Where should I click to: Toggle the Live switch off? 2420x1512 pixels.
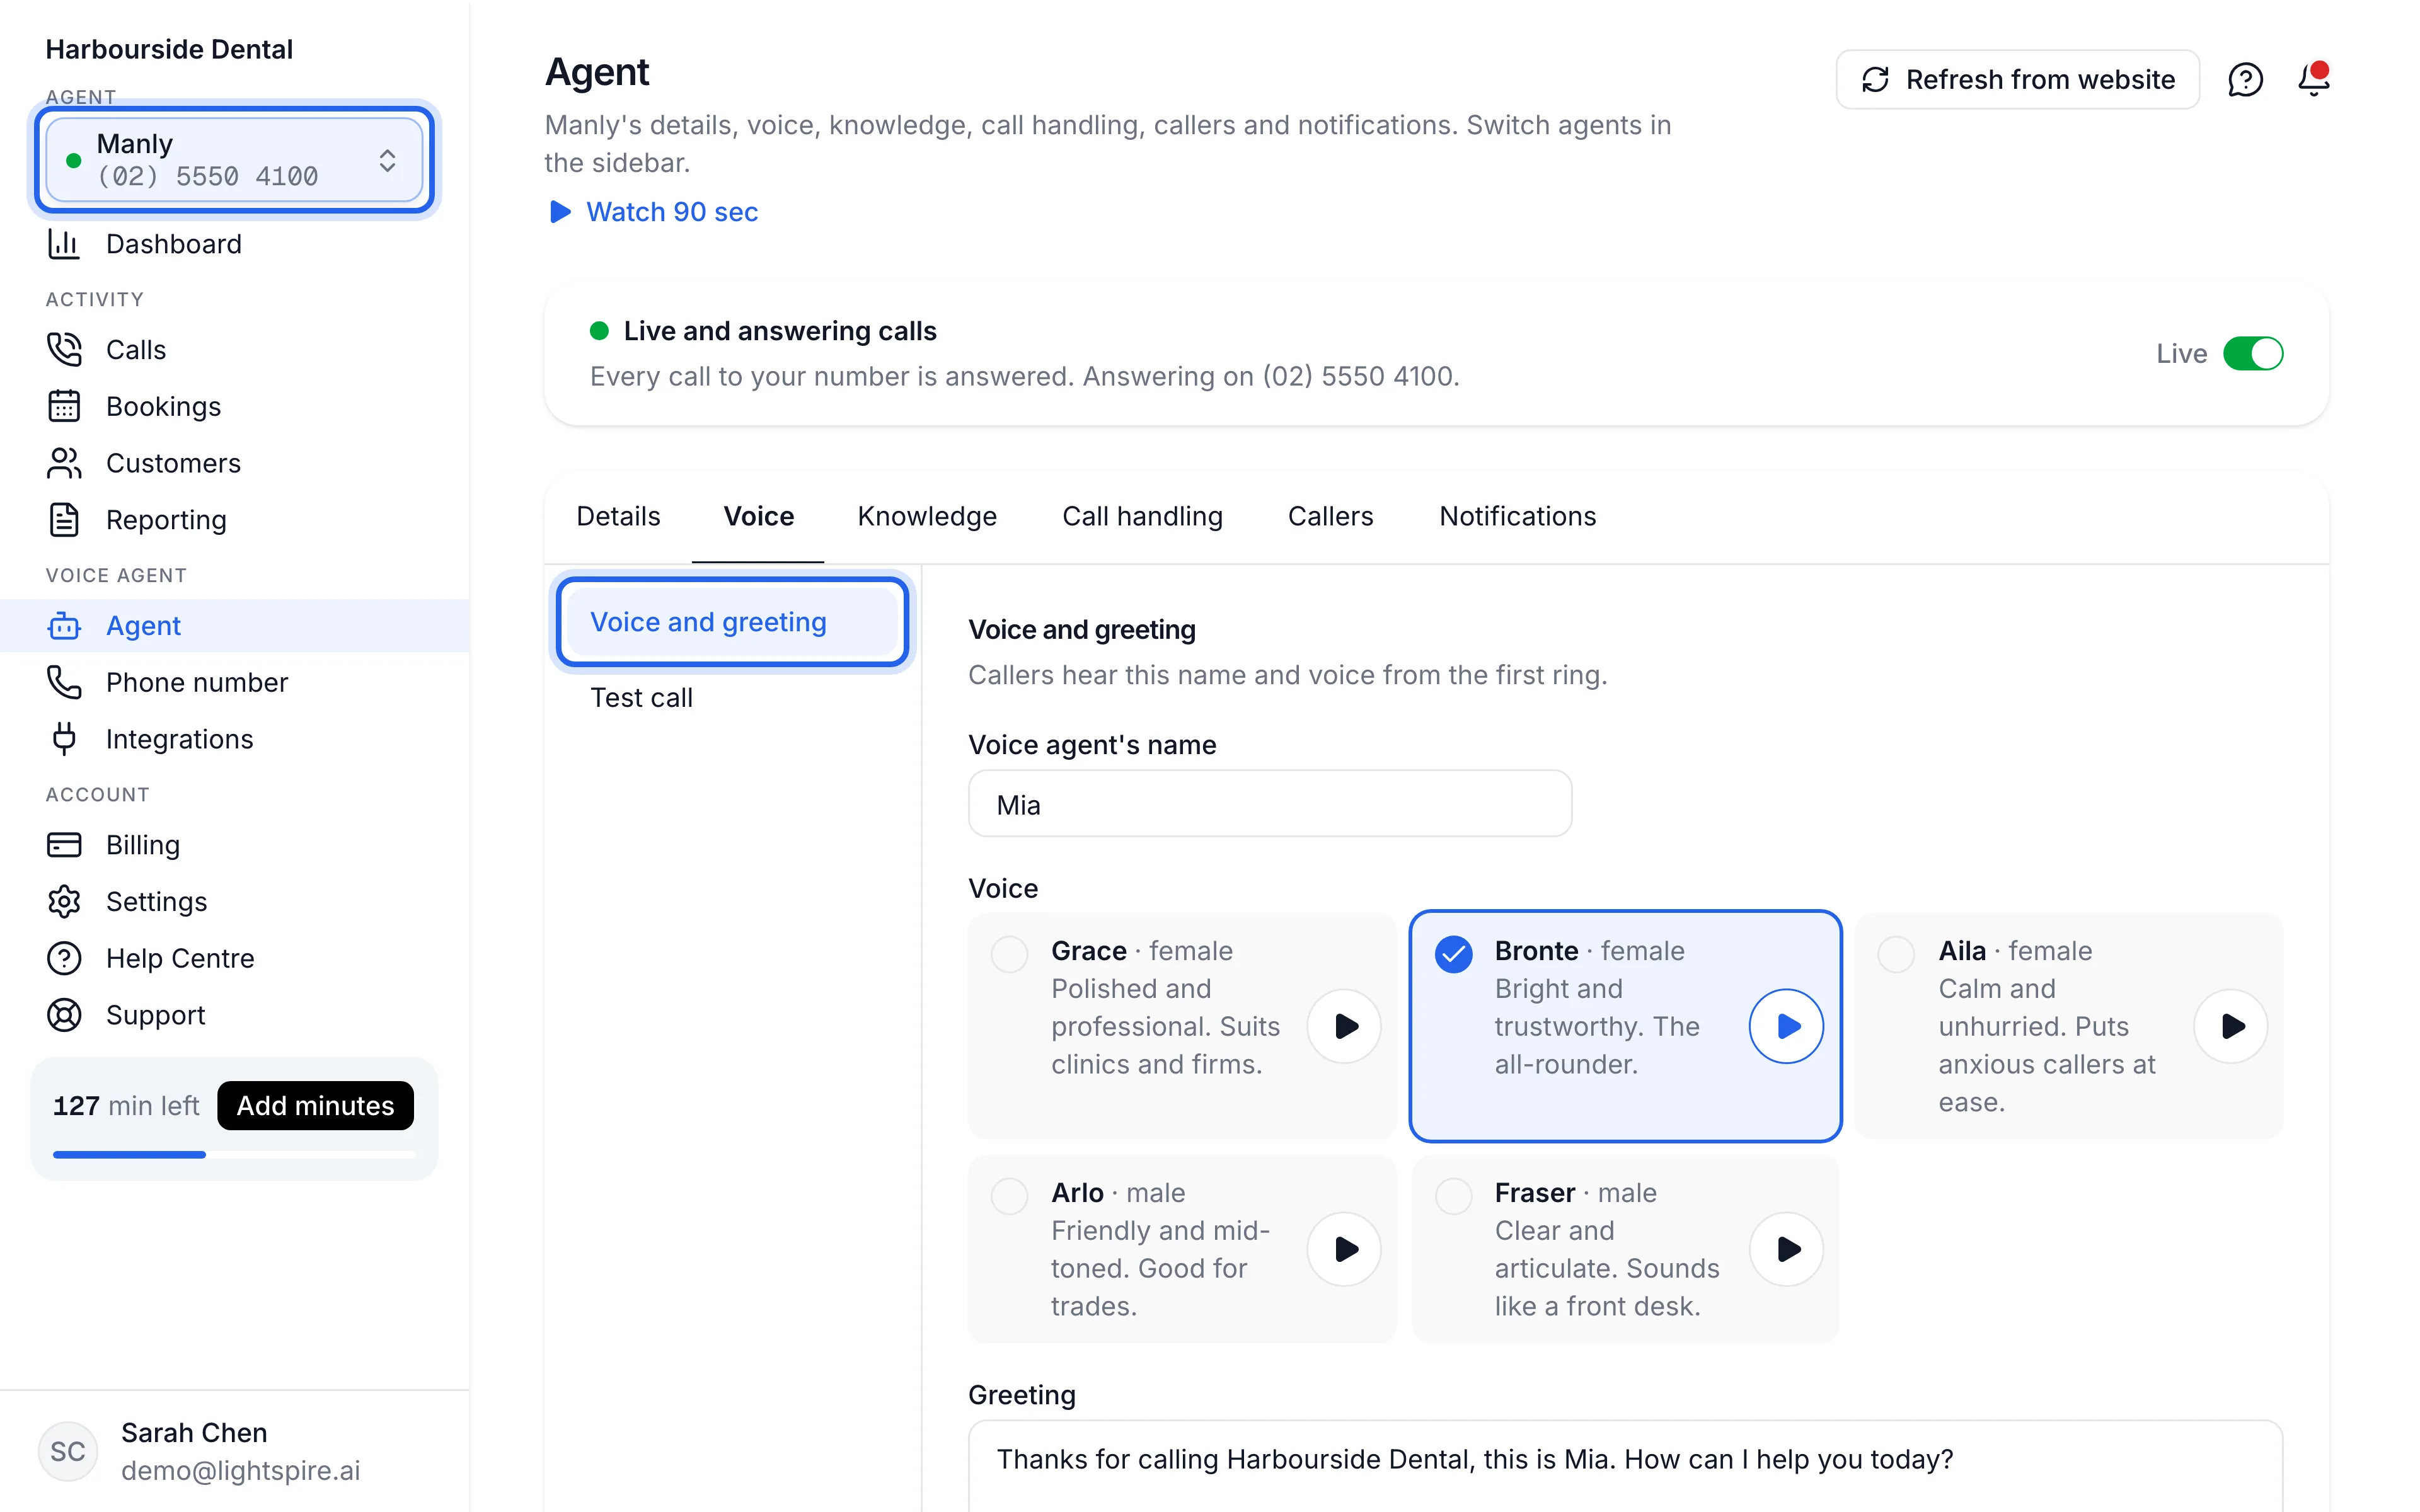coord(2253,353)
